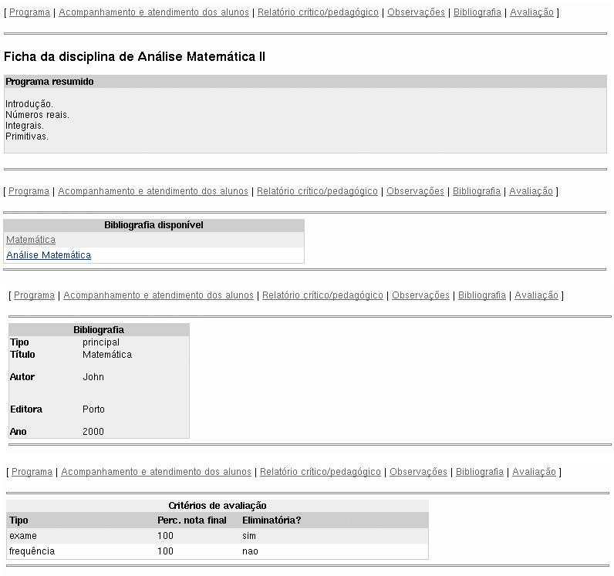Click Acompanhamento e atendimento dos alunos at page top
Screen dimensions: 614x576
tap(153, 12)
